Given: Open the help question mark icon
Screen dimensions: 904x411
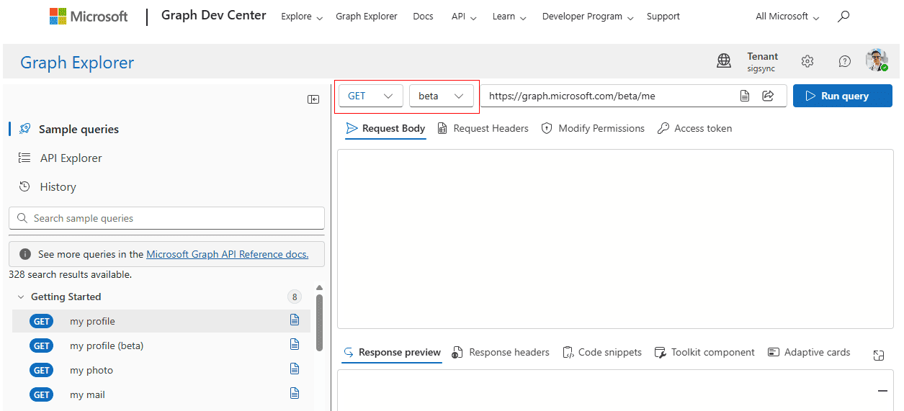Looking at the screenshot, I should pyautogui.click(x=845, y=62).
